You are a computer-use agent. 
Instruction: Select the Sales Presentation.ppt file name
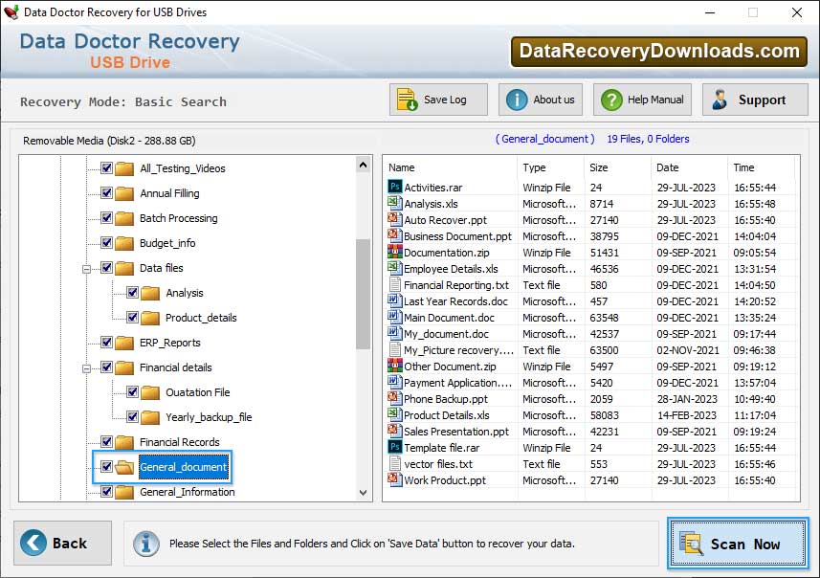point(456,432)
